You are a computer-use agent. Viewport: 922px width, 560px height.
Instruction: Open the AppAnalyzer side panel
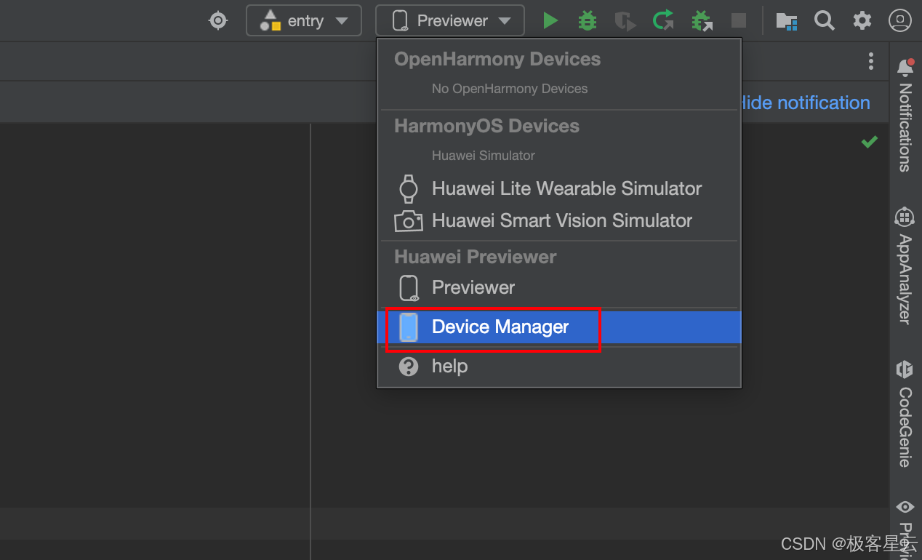tap(905, 265)
